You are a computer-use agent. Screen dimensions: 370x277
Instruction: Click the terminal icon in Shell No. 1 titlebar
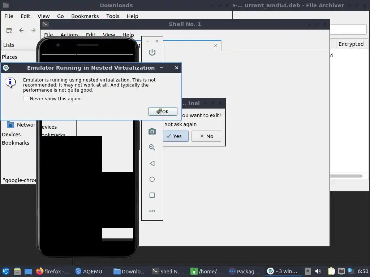click(x=46, y=24)
